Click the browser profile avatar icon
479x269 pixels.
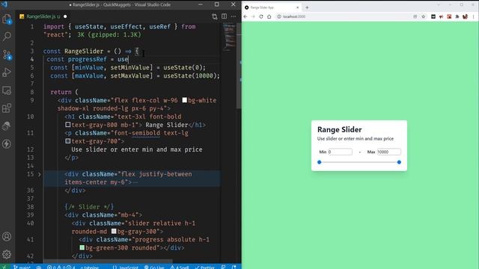coord(465,16)
